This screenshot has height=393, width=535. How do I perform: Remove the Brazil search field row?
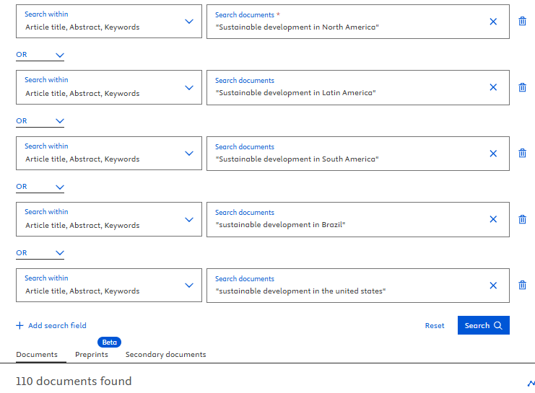522,219
